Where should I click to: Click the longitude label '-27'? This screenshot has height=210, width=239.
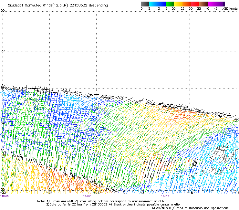[49, 193]
